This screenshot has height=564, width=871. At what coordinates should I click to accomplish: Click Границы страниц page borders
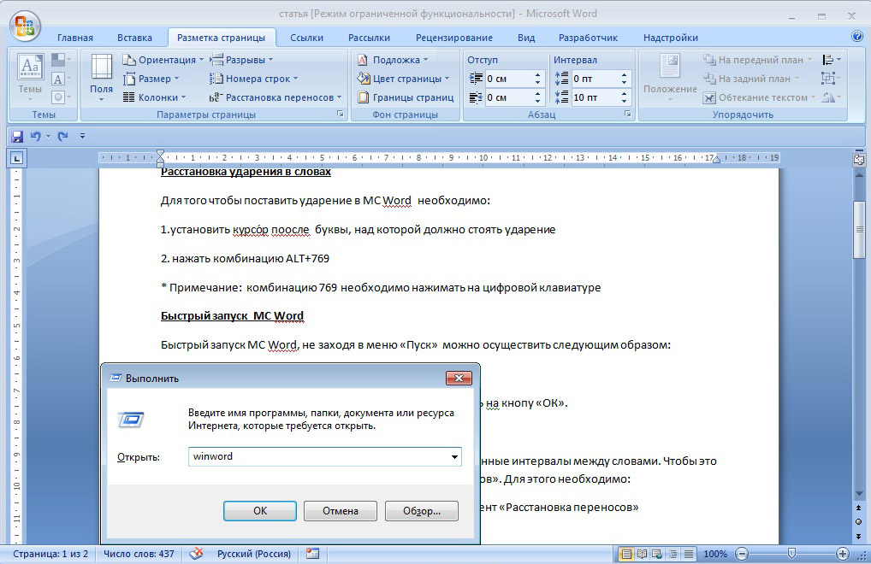(406, 97)
